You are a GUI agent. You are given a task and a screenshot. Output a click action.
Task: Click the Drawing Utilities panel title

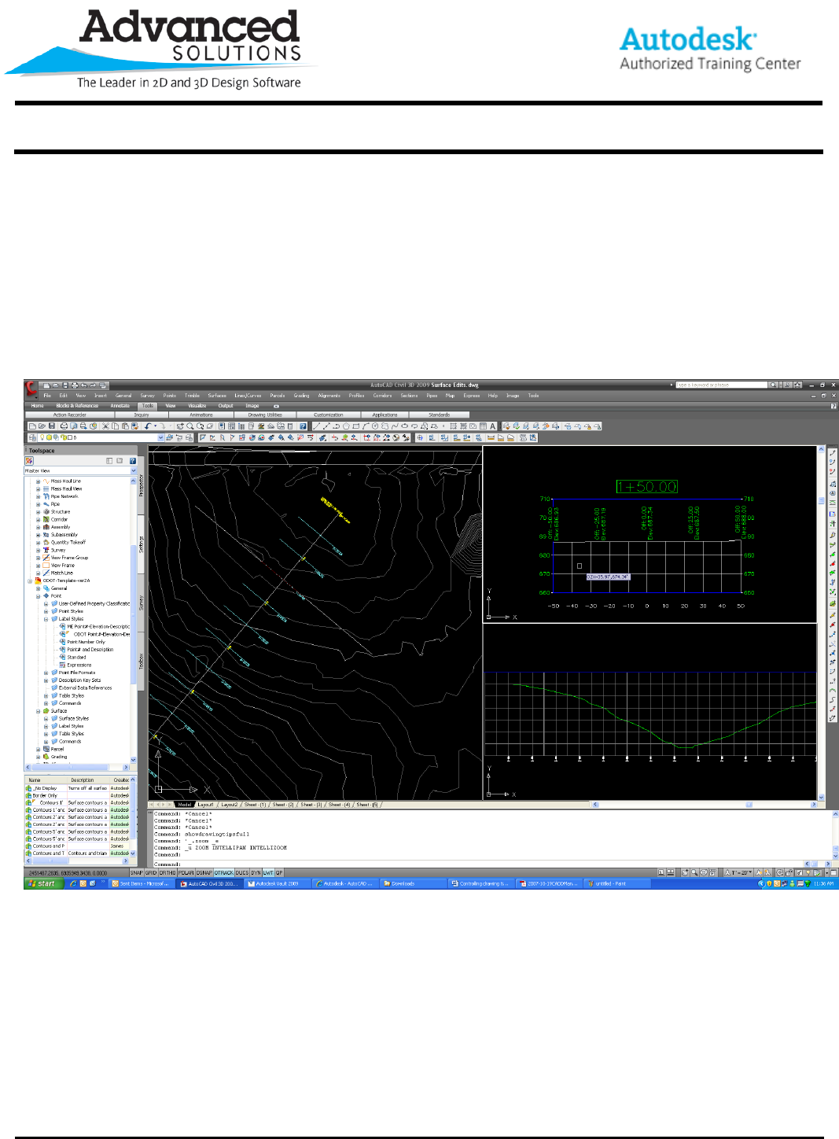point(265,415)
